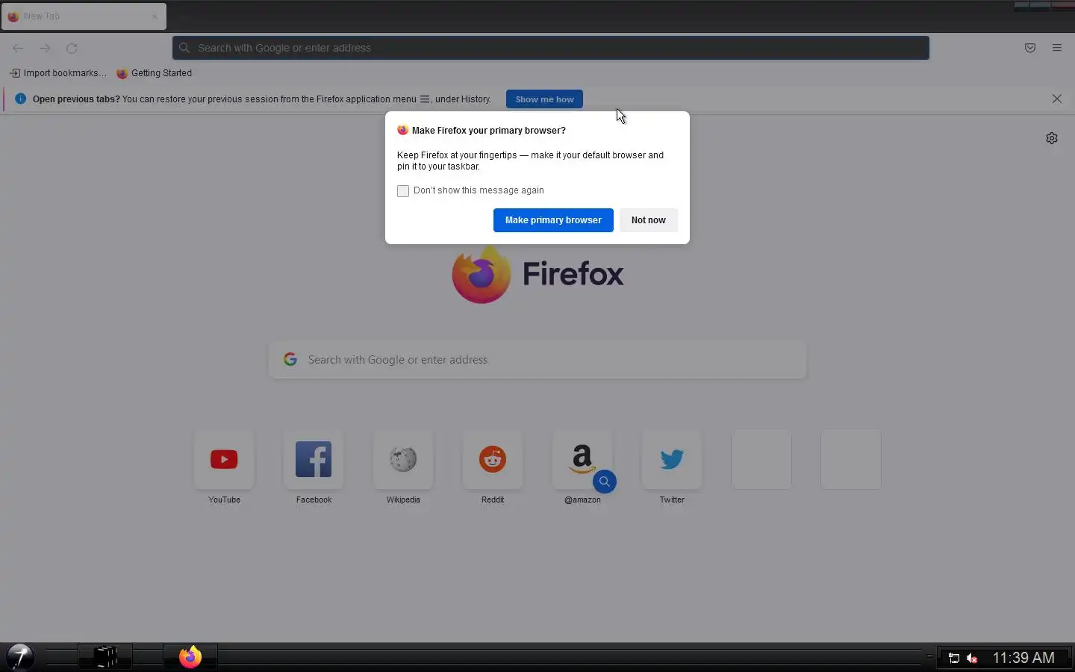This screenshot has height=672, width=1075.
Task: Reload the current page
Action: [x=72, y=48]
